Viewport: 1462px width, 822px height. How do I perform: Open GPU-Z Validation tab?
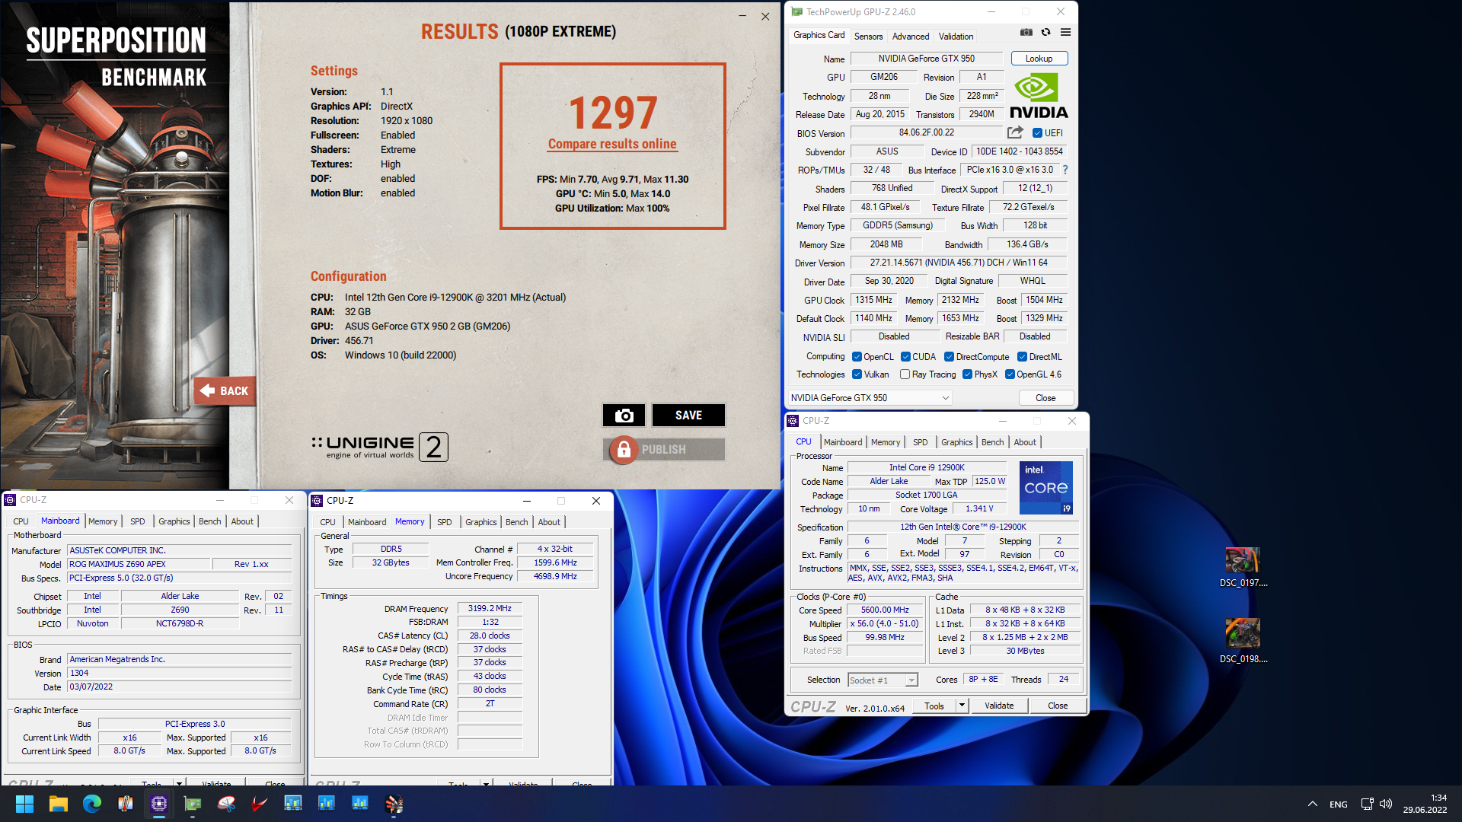(956, 36)
